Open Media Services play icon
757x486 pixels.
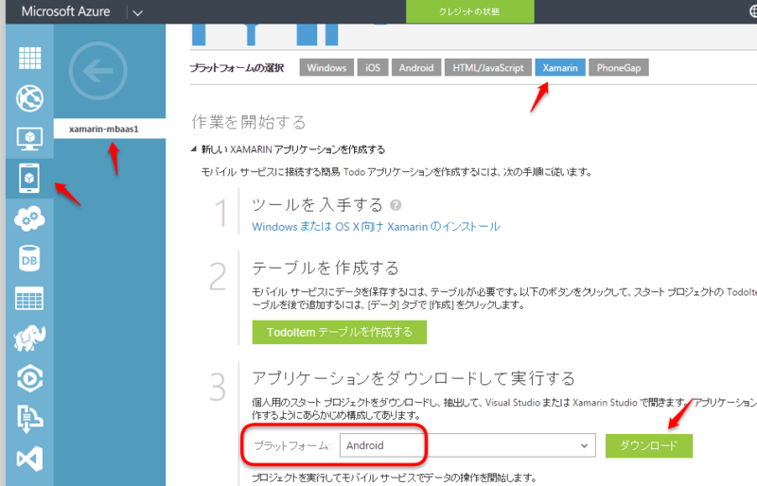tap(29, 378)
